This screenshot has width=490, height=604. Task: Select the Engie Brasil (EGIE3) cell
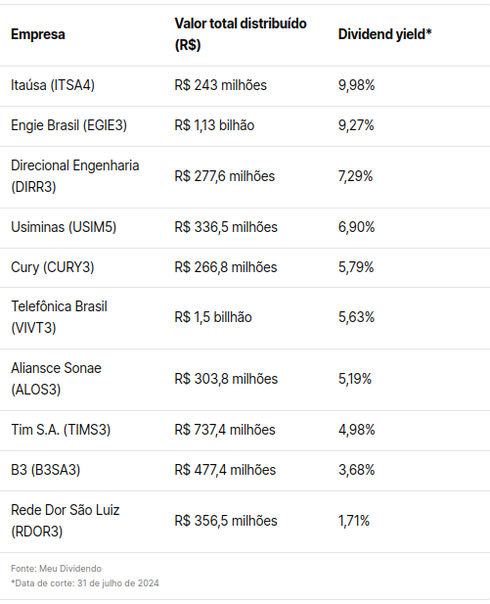68,125
